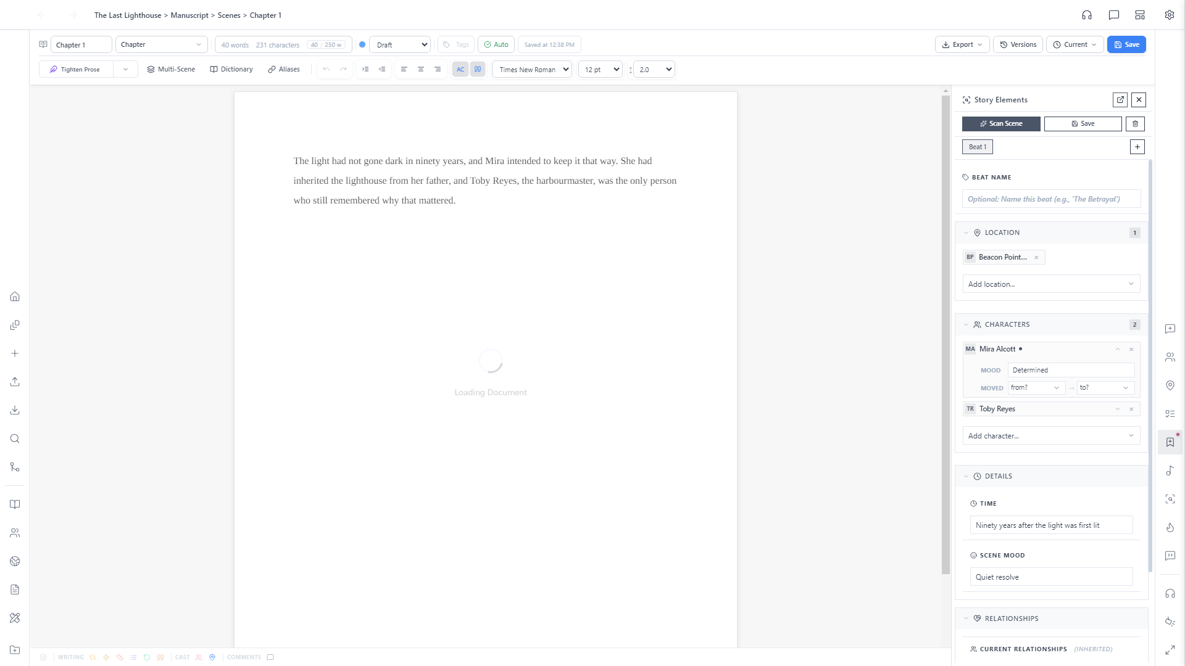The image size is (1185, 666).
Task: Open the Add location dropdown
Action: (x=1051, y=284)
